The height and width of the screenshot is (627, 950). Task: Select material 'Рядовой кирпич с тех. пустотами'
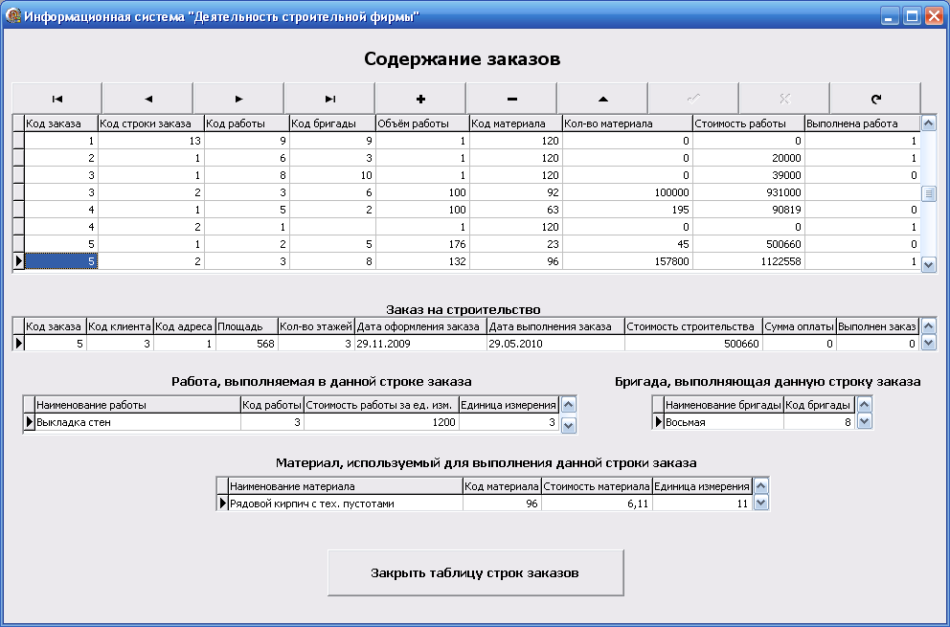click(x=346, y=504)
